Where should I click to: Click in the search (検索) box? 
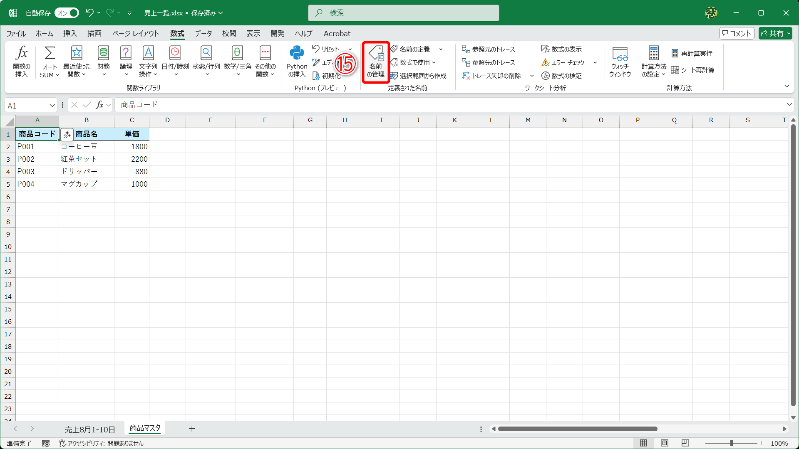[404, 13]
